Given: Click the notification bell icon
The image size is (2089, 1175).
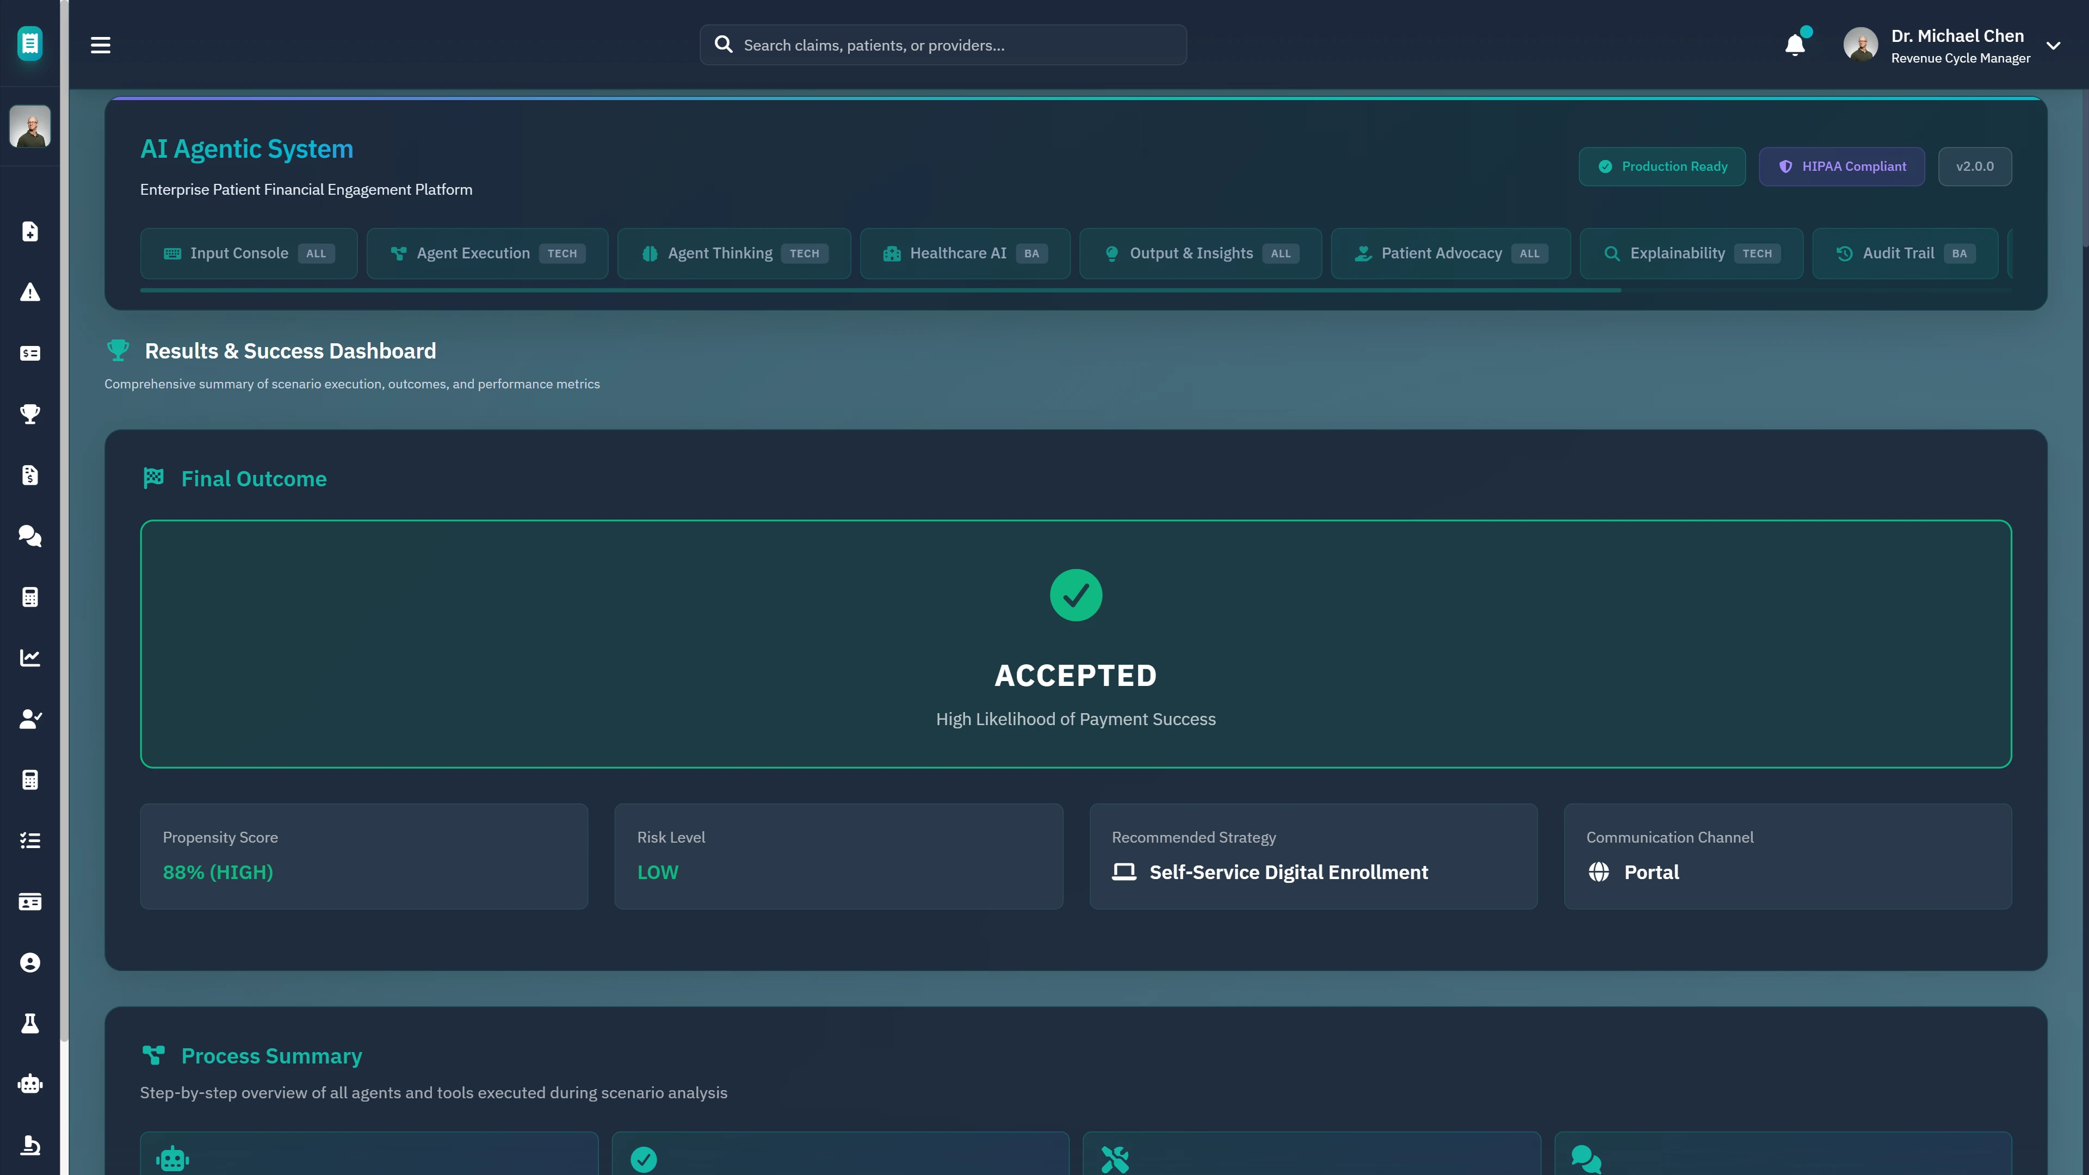Looking at the screenshot, I should pos(1795,45).
